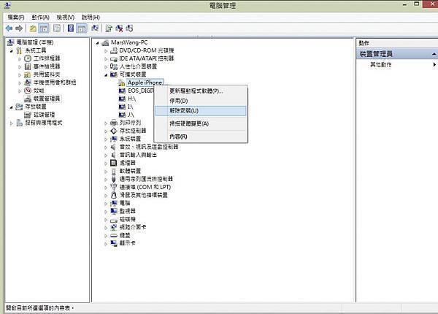Image resolution: width=438 pixels, height=314 pixels.
Task: Select the I:\ portable device entry
Action: [131, 107]
